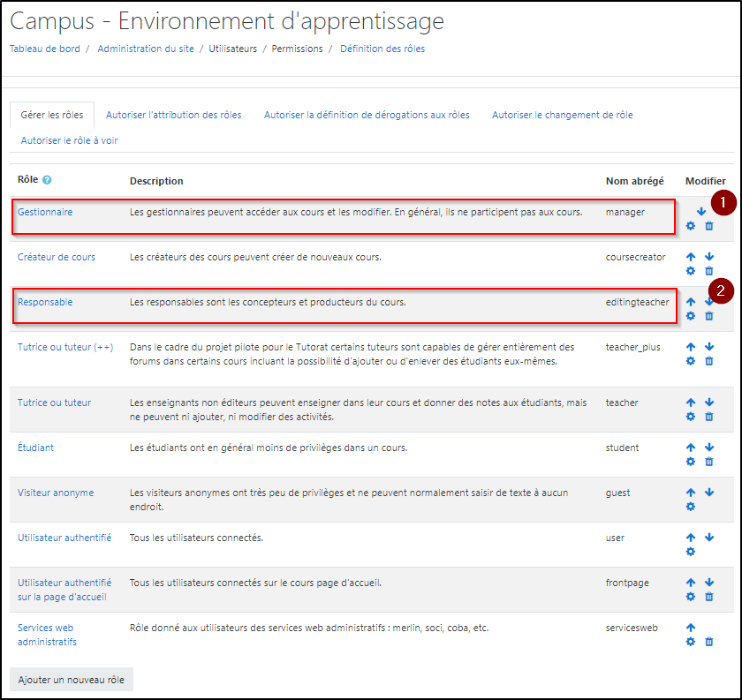Viewport: 742px width, 700px height.
Task: Move the Gestionnaire role down
Action: (x=700, y=212)
